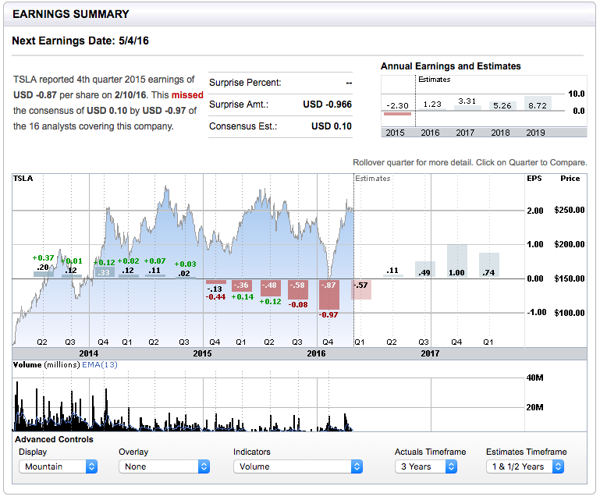Click the EMA(13) indicator link
This screenshot has height=500, width=600.
(100, 364)
